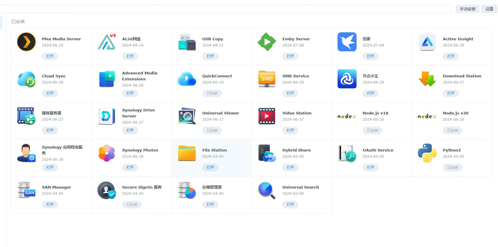Click 打开 under Video Station

pyautogui.click(x=290, y=130)
